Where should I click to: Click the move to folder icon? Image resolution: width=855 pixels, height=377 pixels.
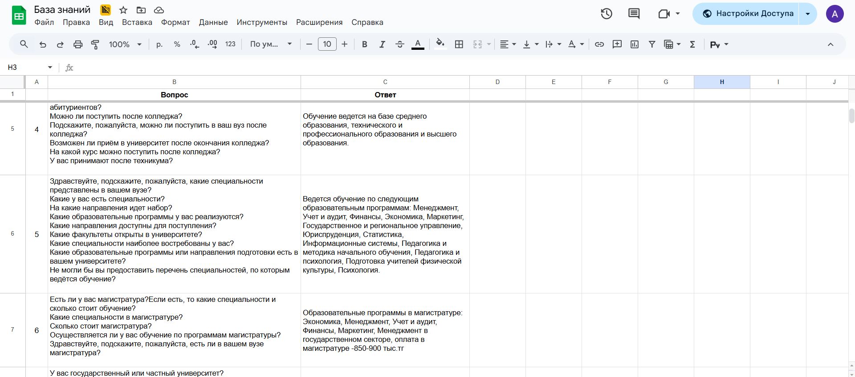coord(141,10)
